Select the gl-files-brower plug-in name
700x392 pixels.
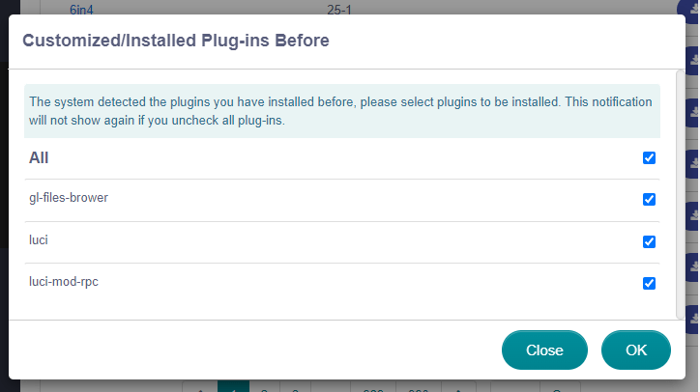click(69, 198)
